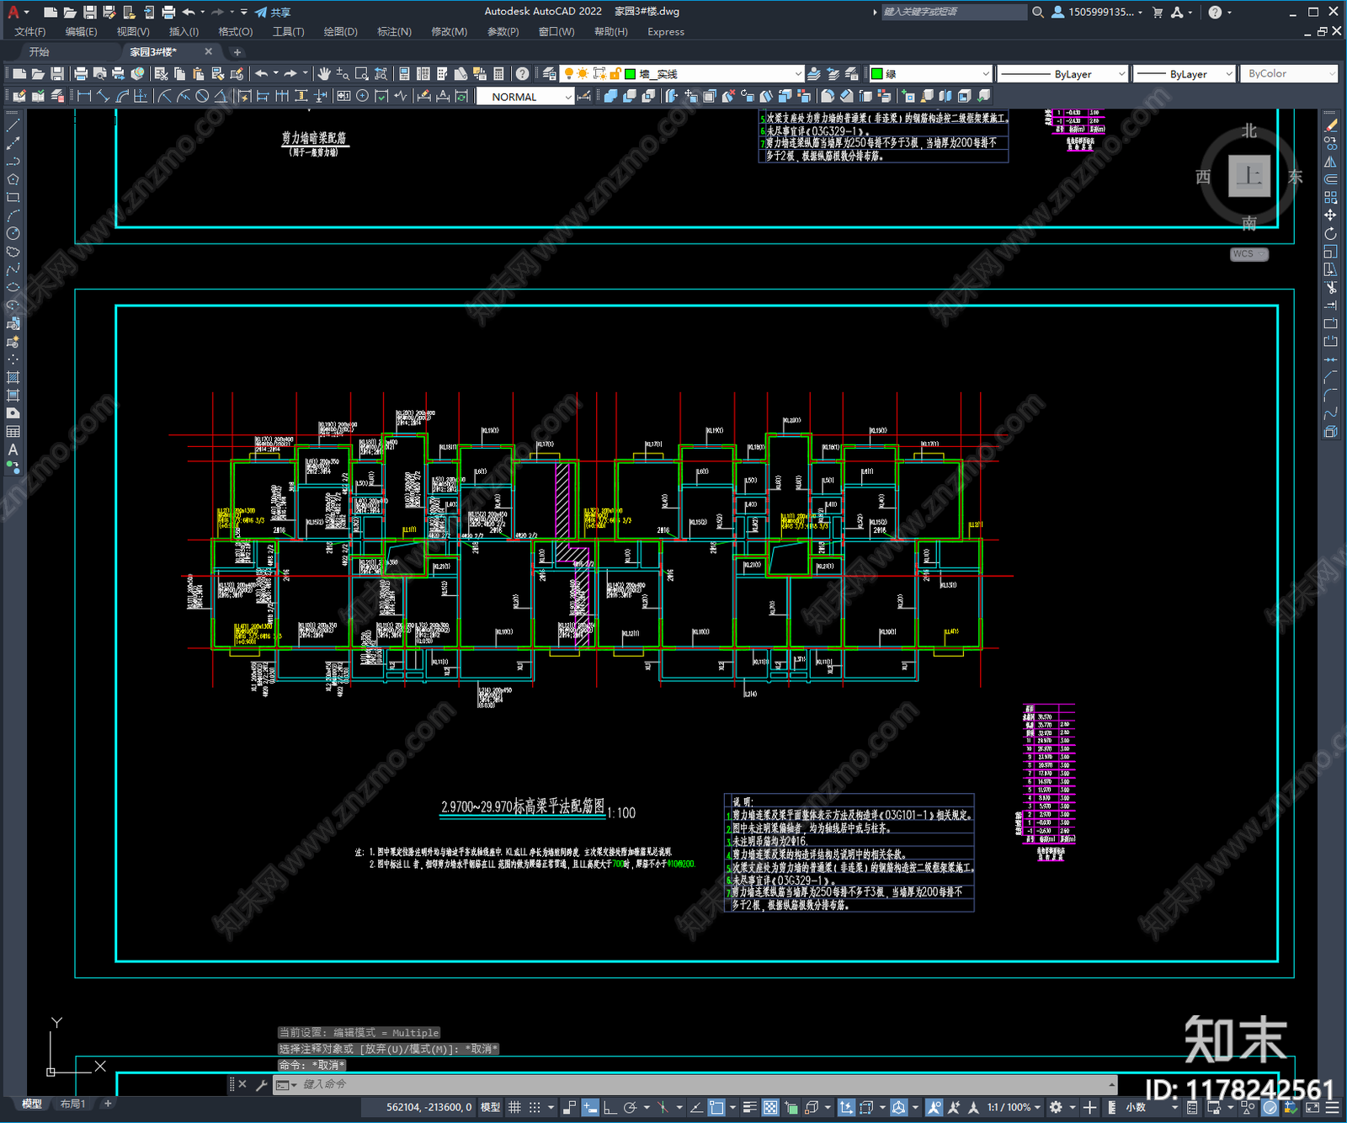Click the Undo arrow in quick access toolbar

tap(189, 12)
